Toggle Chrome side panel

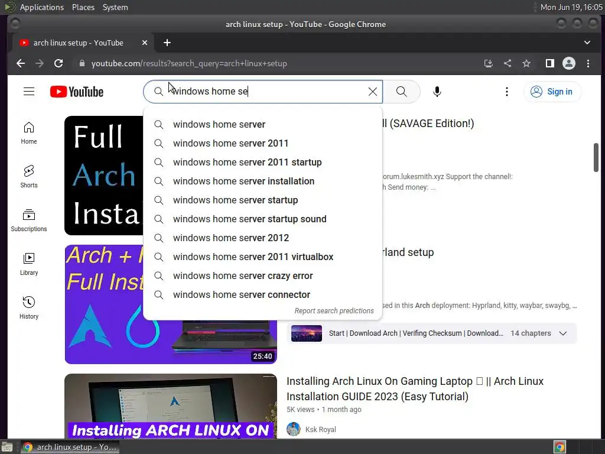550,63
